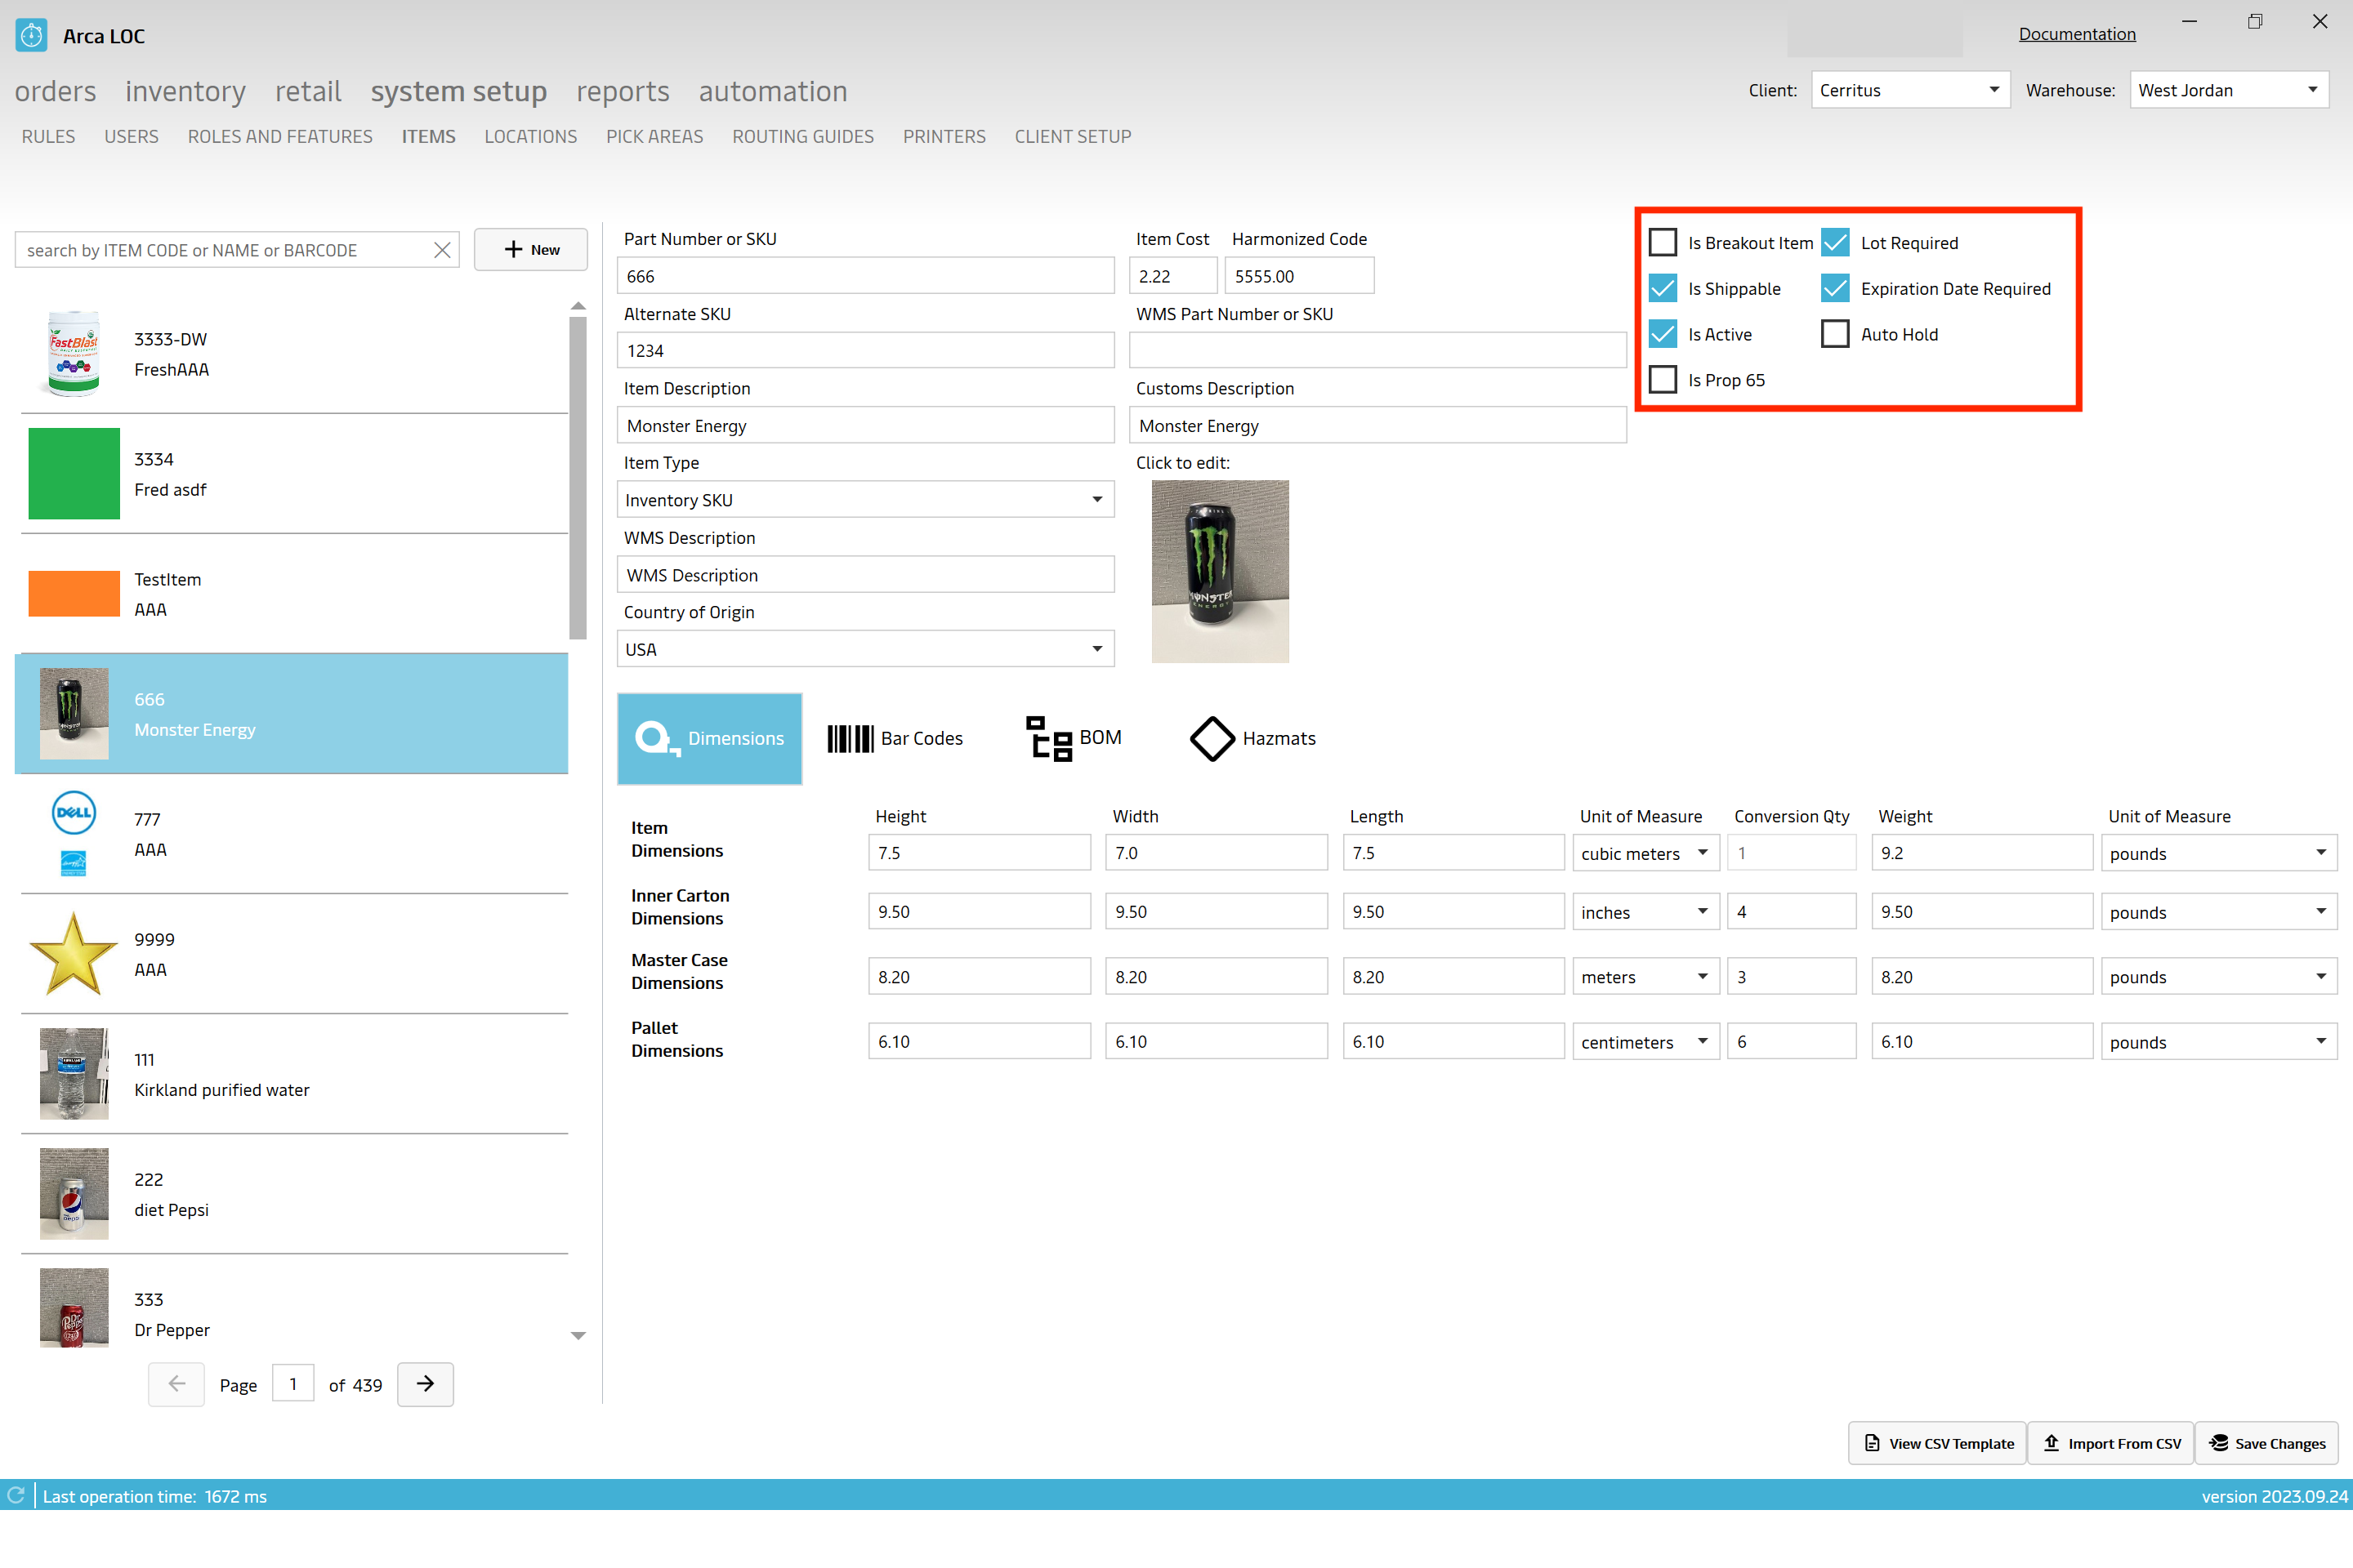Uncheck Is Shippable checkbox
The height and width of the screenshot is (1568, 2353).
tap(1663, 289)
